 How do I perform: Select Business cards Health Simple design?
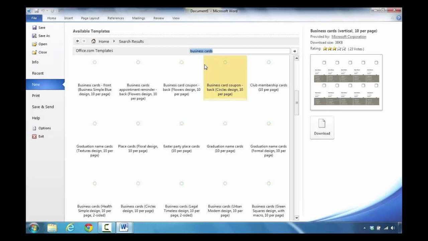[95, 199]
